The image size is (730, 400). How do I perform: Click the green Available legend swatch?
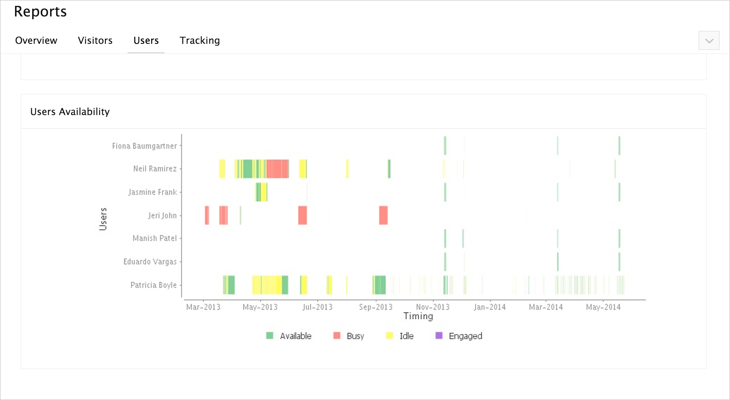(x=270, y=336)
